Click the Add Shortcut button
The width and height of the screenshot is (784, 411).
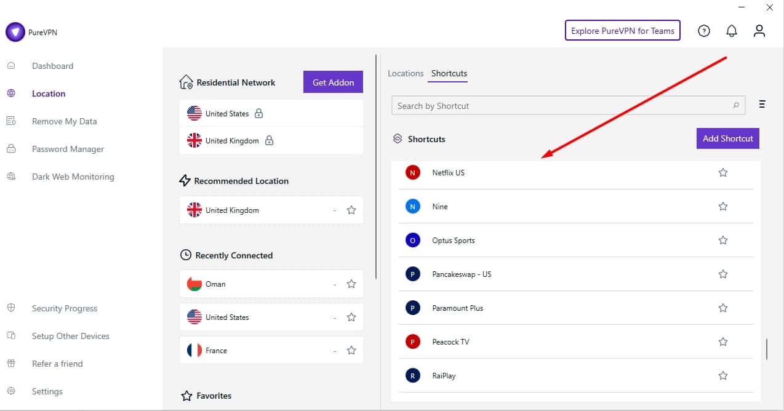coord(727,138)
